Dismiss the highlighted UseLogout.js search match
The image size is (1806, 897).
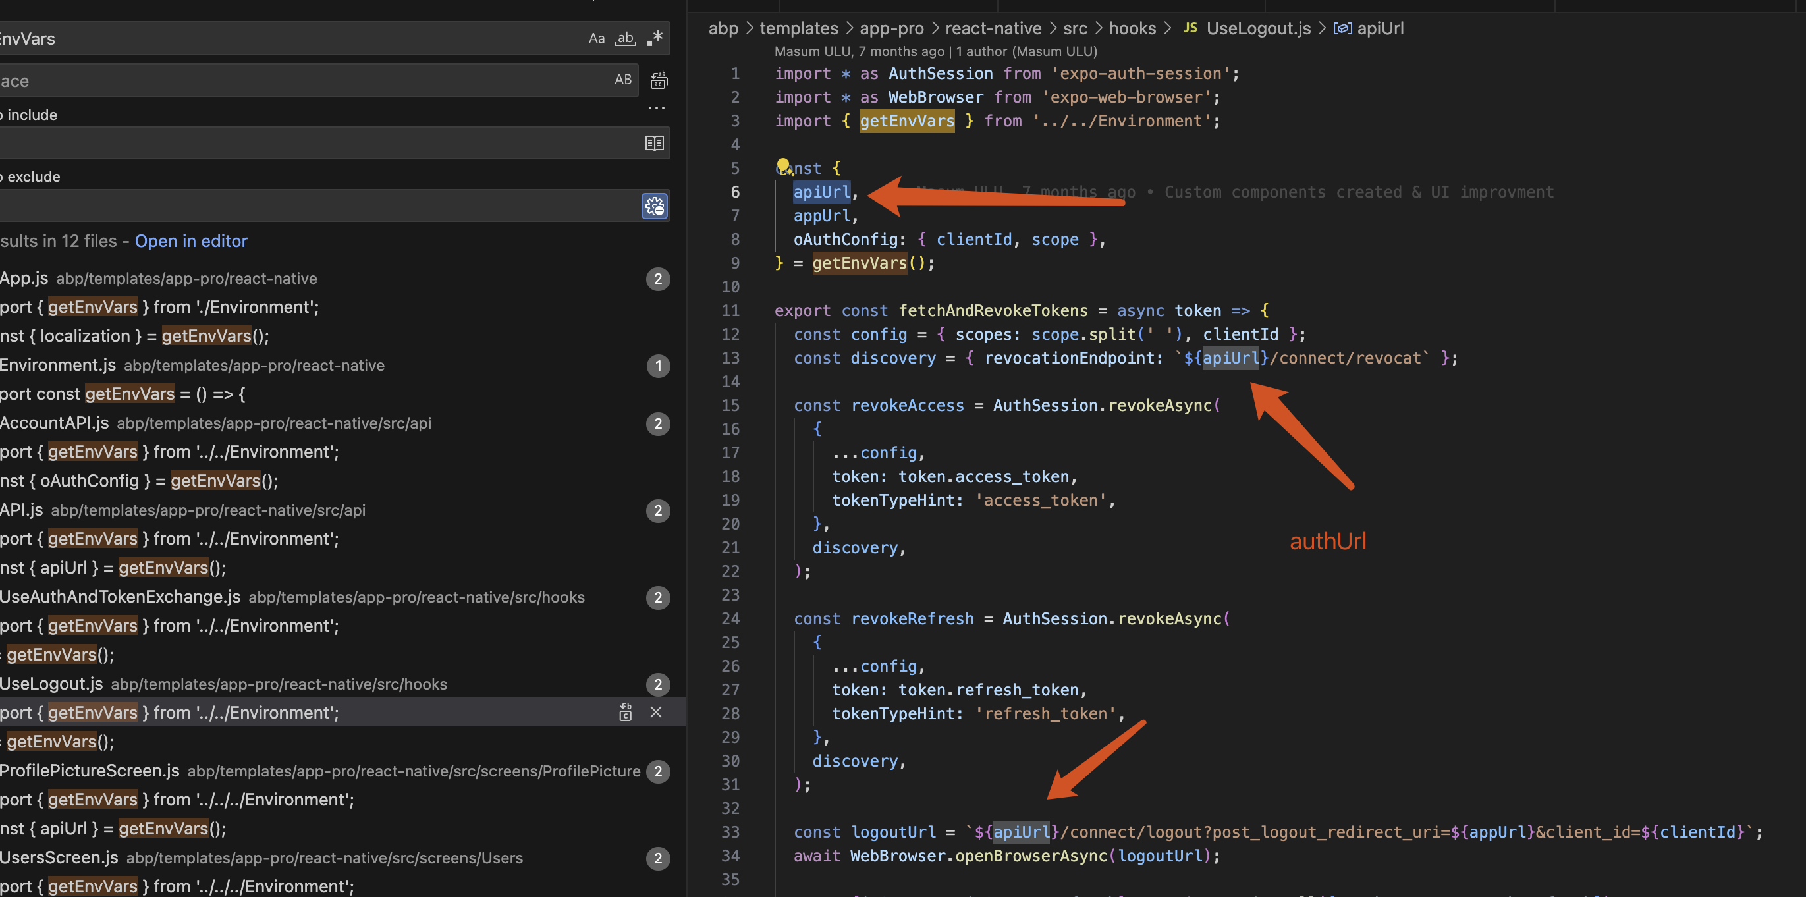[655, 713]
